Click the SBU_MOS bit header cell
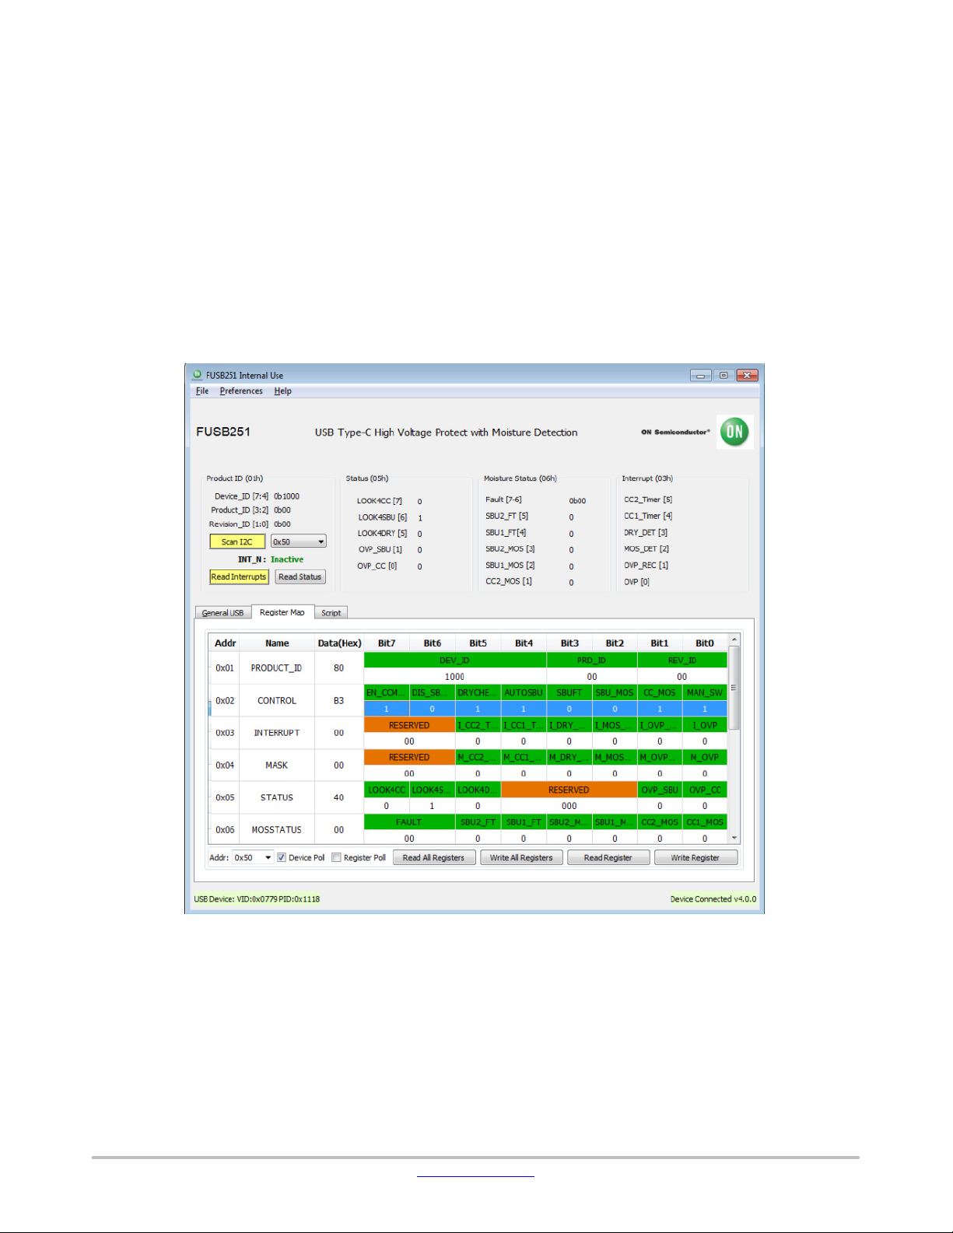This screenshot has width=953, height=1233. 615,692
